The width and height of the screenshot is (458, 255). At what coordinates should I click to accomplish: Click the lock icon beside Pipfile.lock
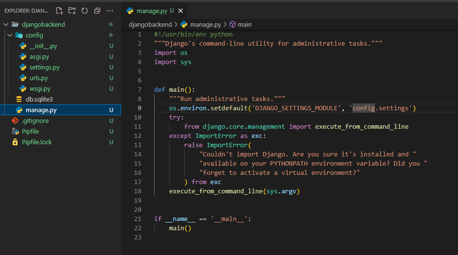(x=15, y=142)
